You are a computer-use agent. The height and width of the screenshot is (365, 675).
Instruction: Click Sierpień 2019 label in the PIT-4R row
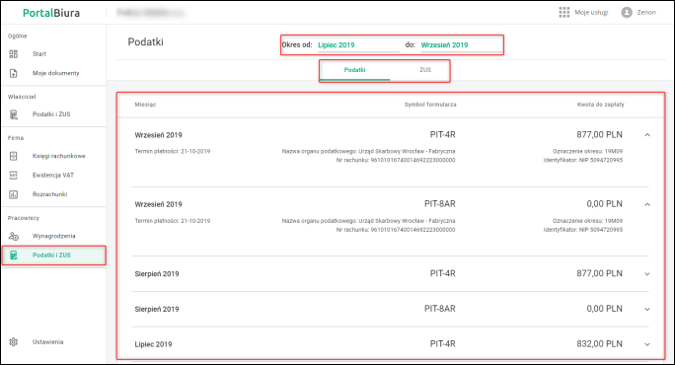(157, 274)
